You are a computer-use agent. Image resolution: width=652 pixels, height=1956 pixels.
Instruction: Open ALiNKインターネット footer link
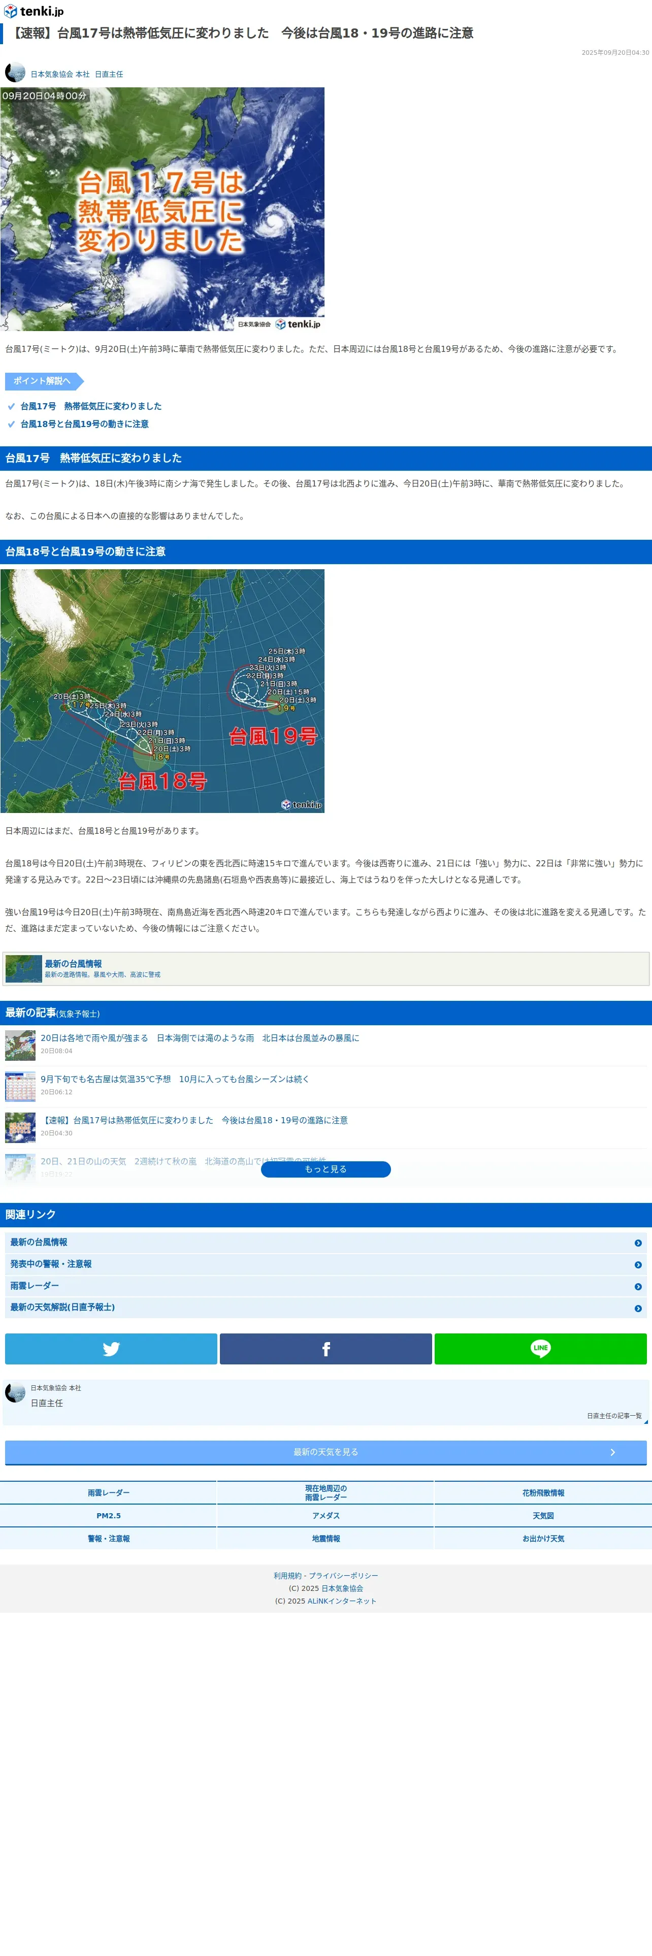(342, 1601)
